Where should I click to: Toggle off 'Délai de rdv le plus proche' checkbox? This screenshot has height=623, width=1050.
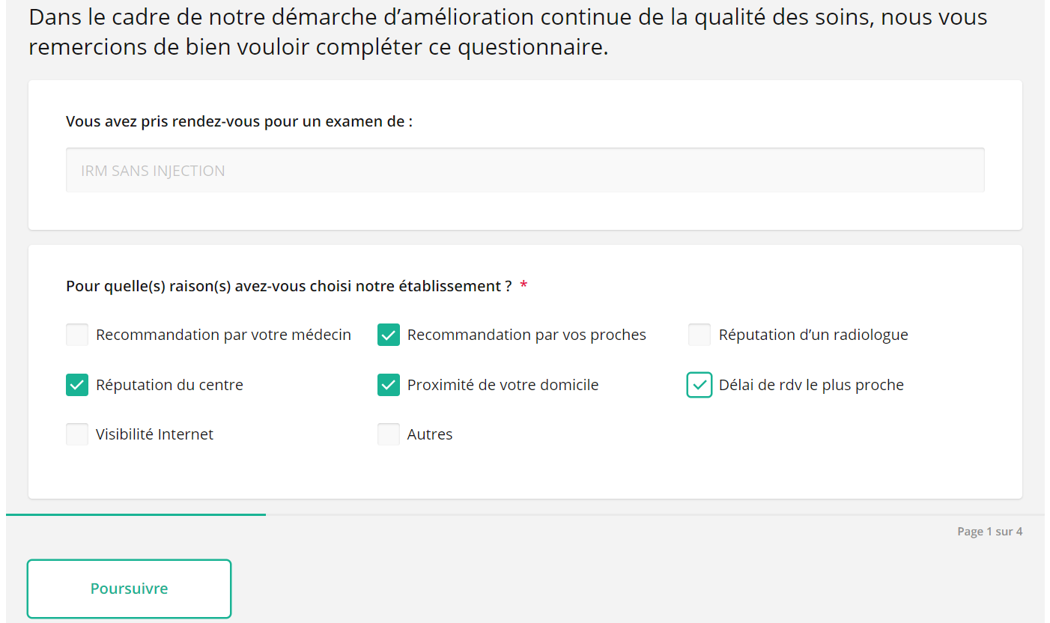(x=700, y=385)
